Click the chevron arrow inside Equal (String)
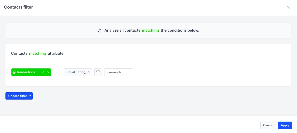Screen dimensions: 297x133 (89, 72)
